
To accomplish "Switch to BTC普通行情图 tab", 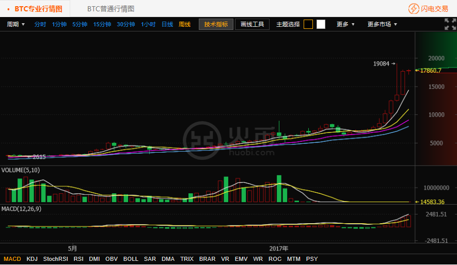I will (111, 9).
